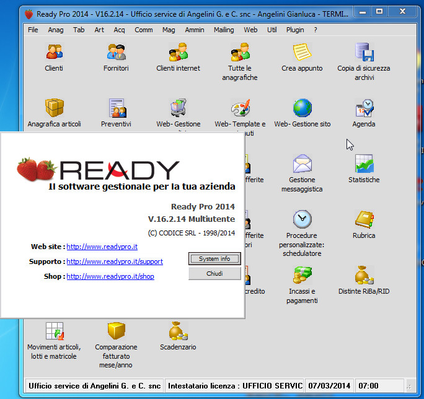Follow the readypro.it/shop link
This screenshot has height=399, width=424.
point(110,276)
